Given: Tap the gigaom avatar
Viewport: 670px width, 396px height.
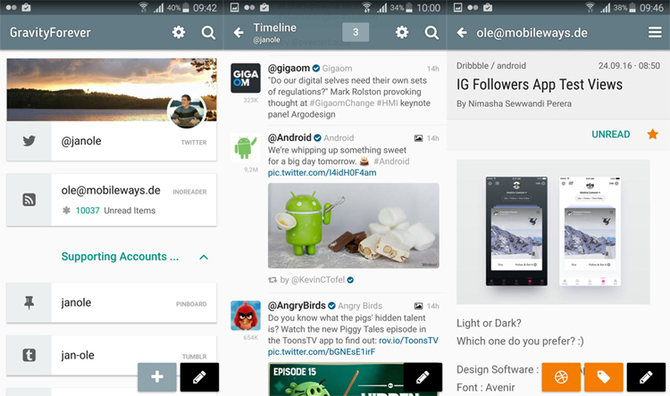Looking at the screenshot, I should (246, 78).
